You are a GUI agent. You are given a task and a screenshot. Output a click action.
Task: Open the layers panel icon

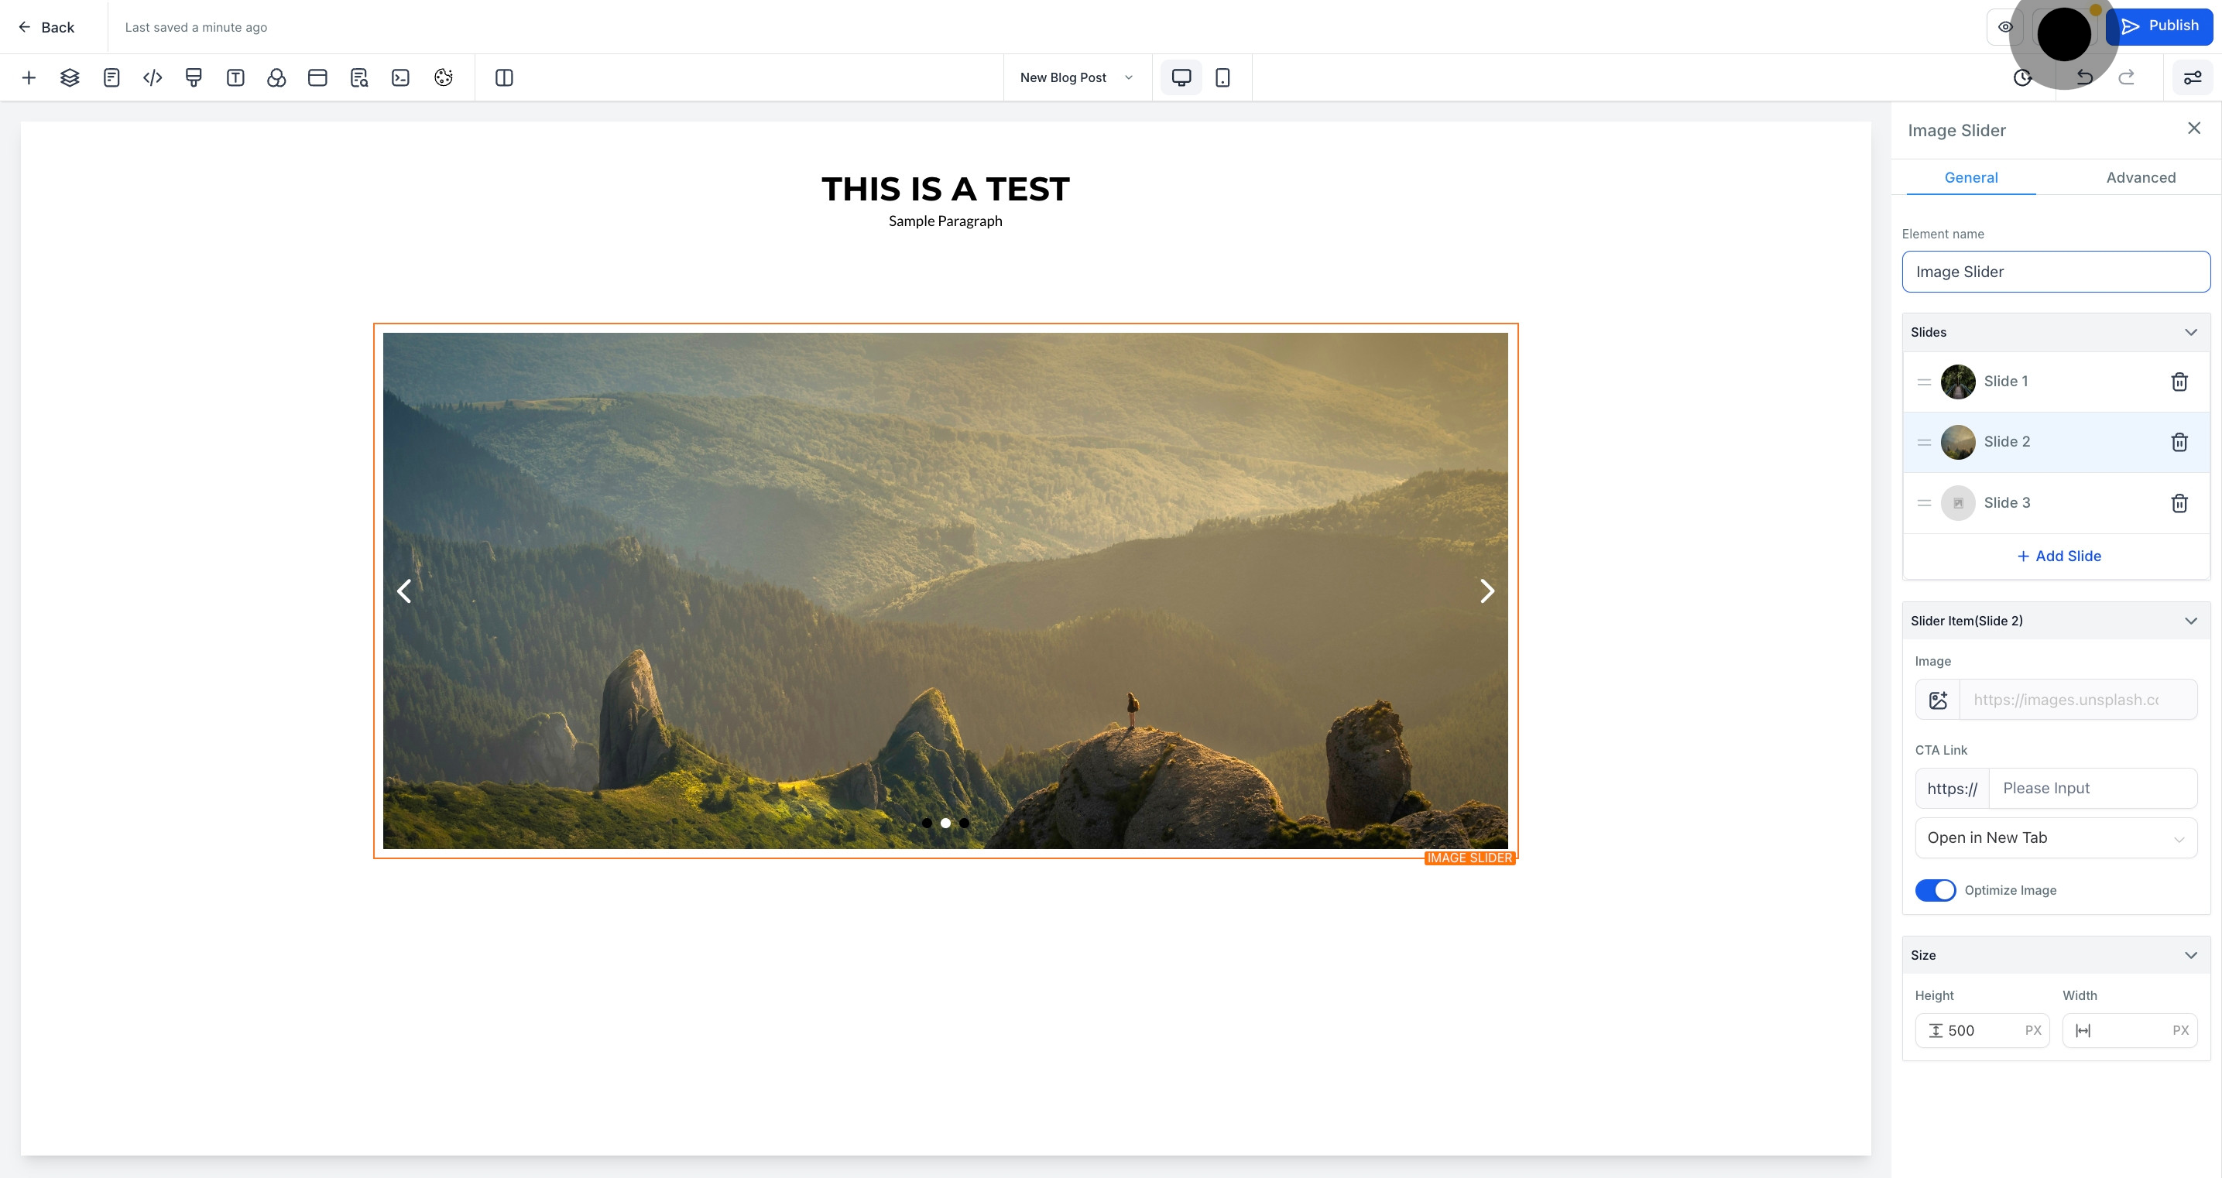click(x=70, y=77)
